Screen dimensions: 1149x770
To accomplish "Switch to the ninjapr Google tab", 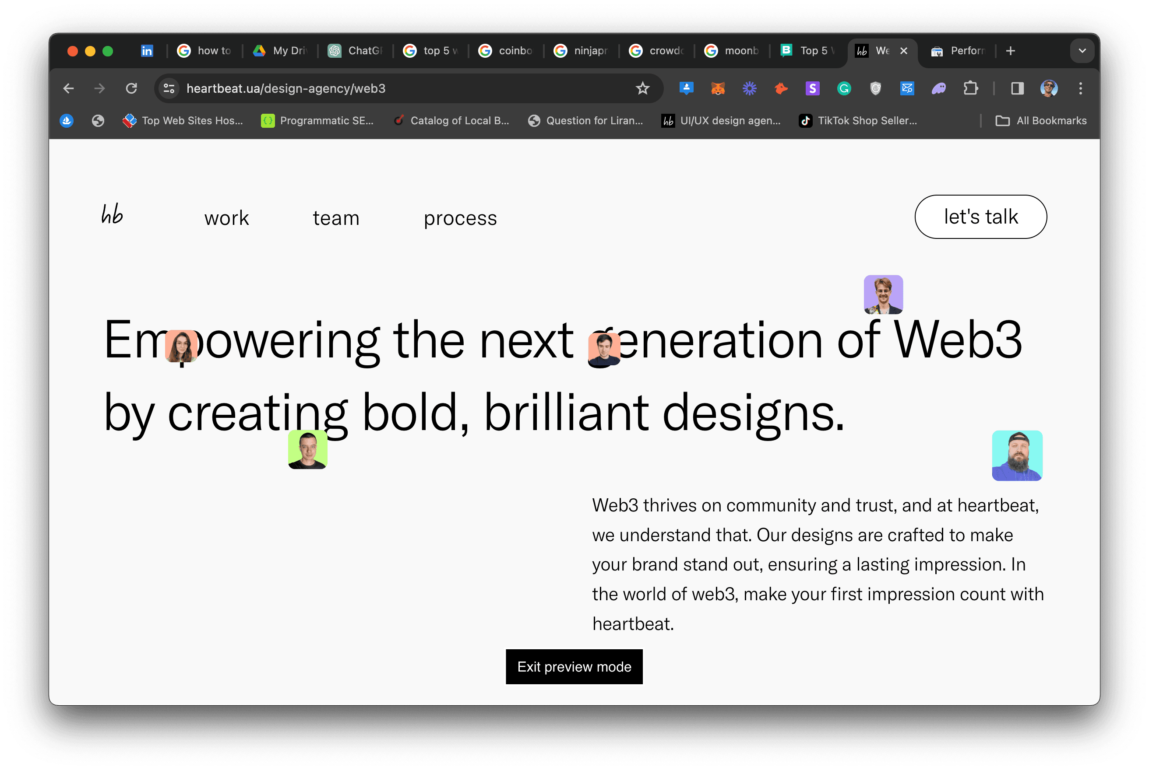I will tap(581, 51).
